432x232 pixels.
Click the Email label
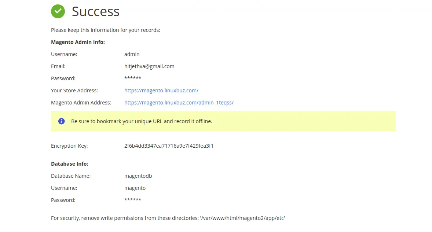pyautogui.click(x=58, y=66)
